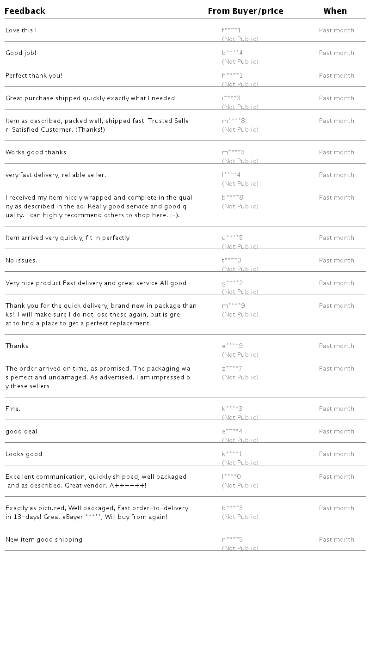
Task: Select buyer b****4 on Good job row
Action: 232,53
